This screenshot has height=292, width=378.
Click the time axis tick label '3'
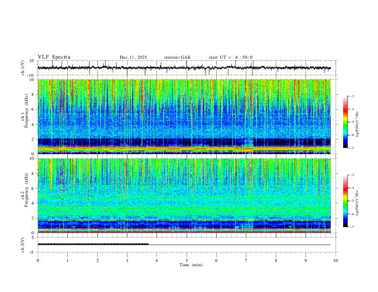click(127, 261)
